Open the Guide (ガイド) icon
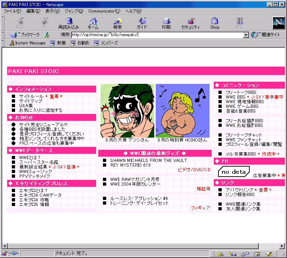The width and height of the screenshot is (287, 258). (x=142, y=23)
